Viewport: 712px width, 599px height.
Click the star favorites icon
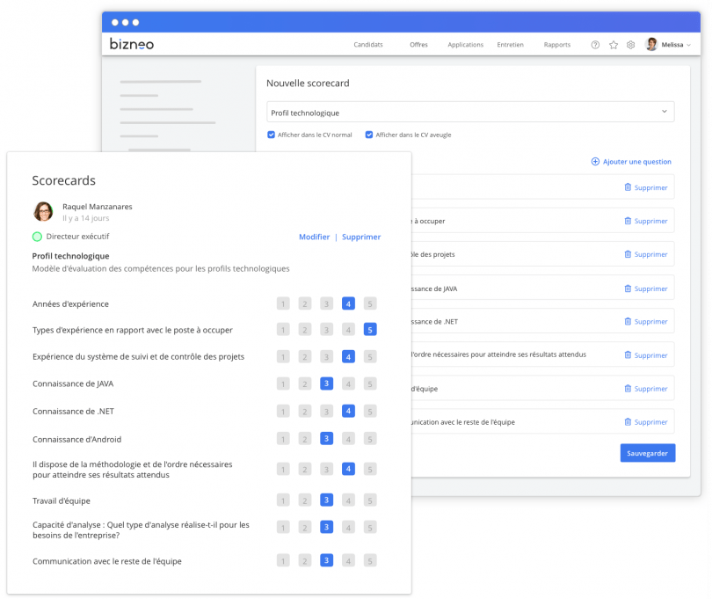point(614,44)
